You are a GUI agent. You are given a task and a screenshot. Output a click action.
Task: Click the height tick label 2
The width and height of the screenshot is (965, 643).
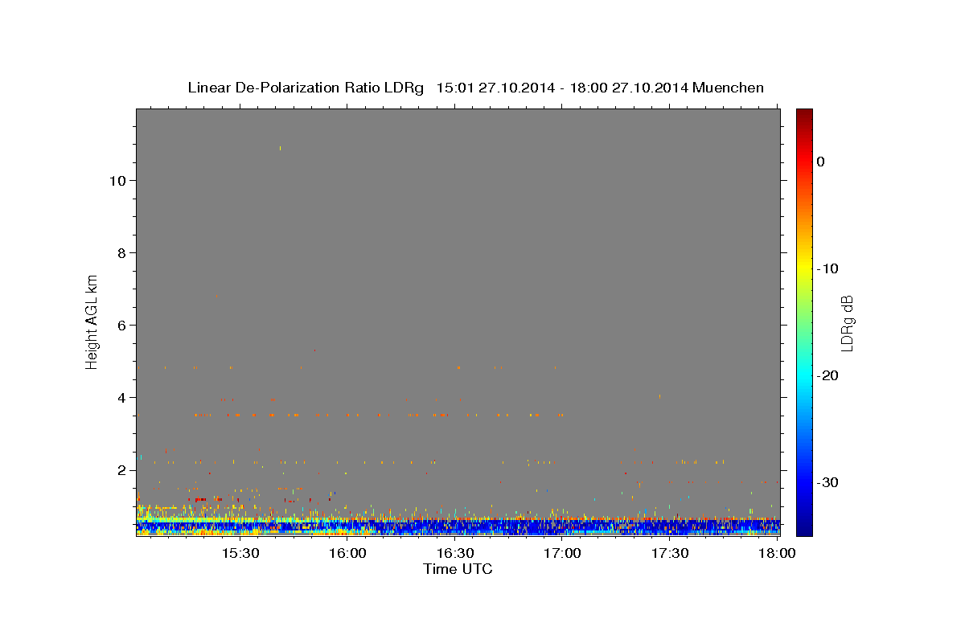(x=120, y=469)
